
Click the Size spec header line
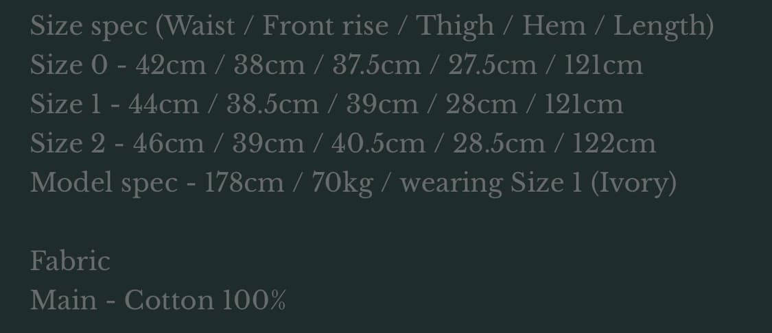click(x=372, y=26)
